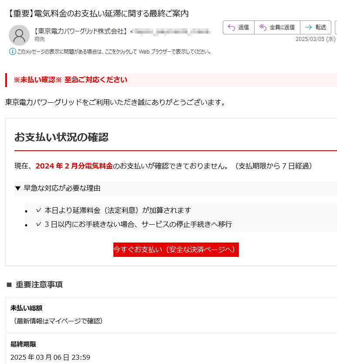Click the greeting line 東京電力パワーグリッドをご利用いただき

click(x=115, y=102)
